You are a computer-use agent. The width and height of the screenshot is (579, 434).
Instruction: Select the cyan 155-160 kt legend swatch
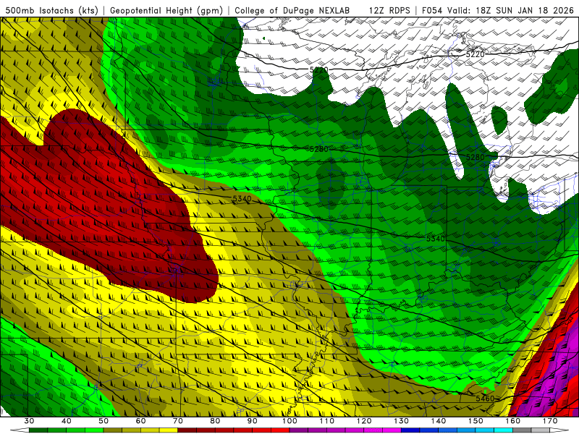pyautogui.click(x=504, y=430)
